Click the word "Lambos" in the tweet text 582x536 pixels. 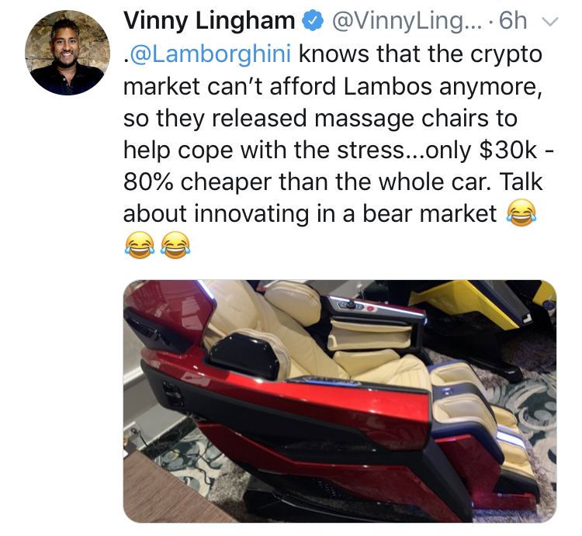click(x=388, y=86)
